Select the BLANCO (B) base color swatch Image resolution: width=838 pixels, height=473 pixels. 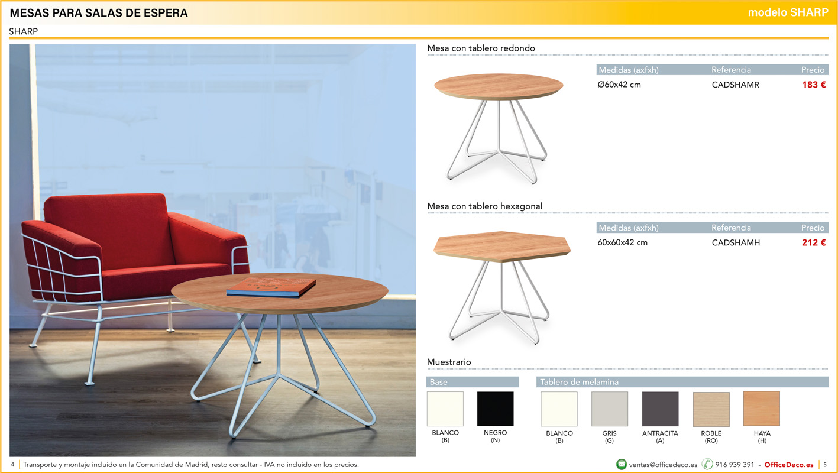(445, 409)
